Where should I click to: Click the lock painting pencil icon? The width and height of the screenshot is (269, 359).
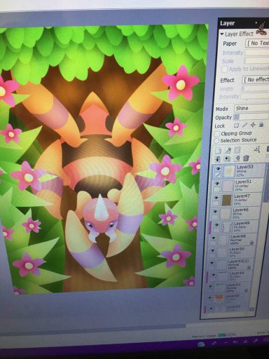[244, 126]
